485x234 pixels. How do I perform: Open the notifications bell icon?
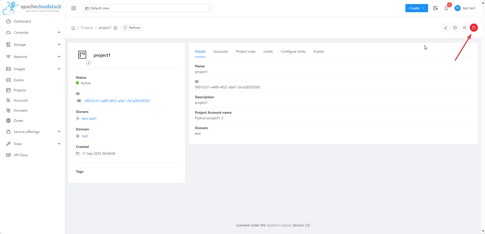pyautogui.click(x=446, y=8)
